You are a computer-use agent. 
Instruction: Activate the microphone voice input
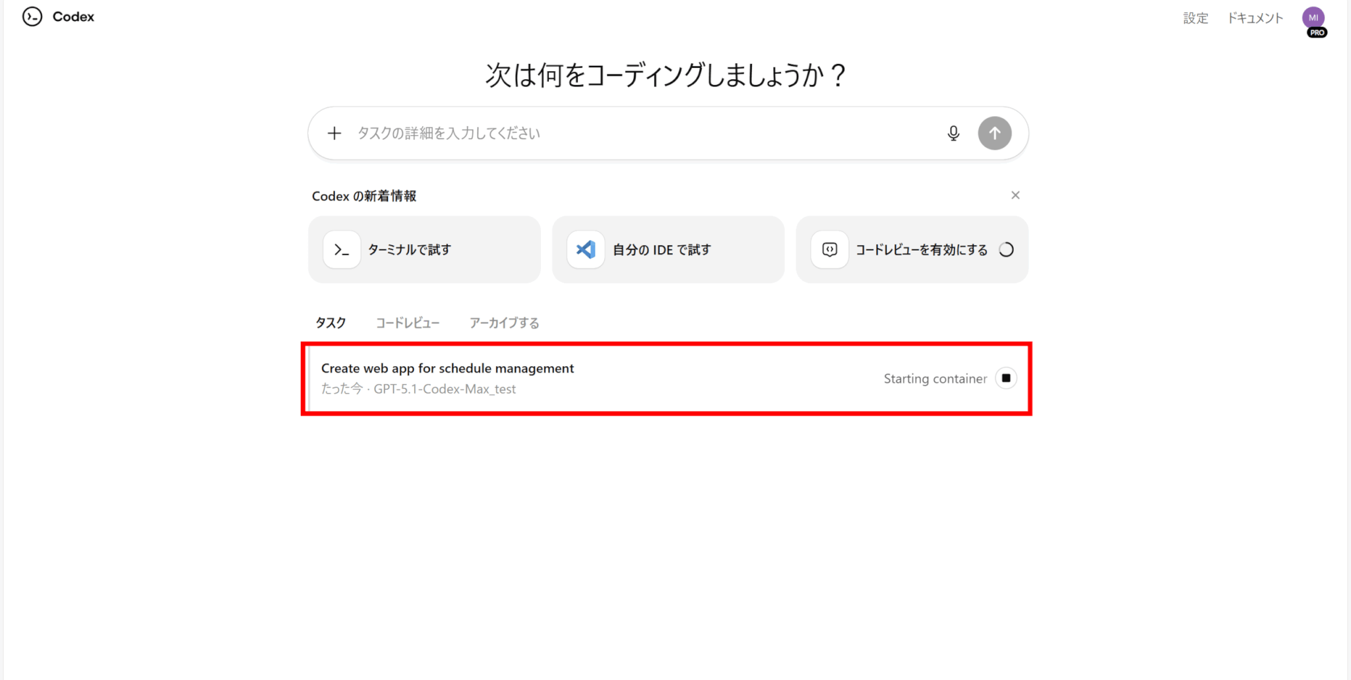tap(953, 133)
